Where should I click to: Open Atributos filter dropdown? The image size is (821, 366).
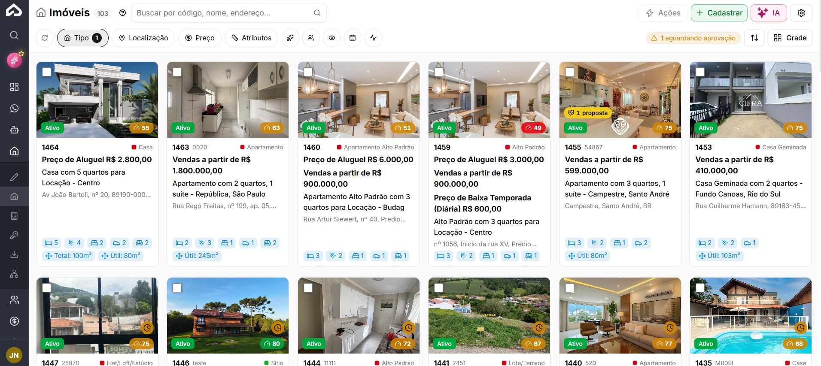(251, 38)
